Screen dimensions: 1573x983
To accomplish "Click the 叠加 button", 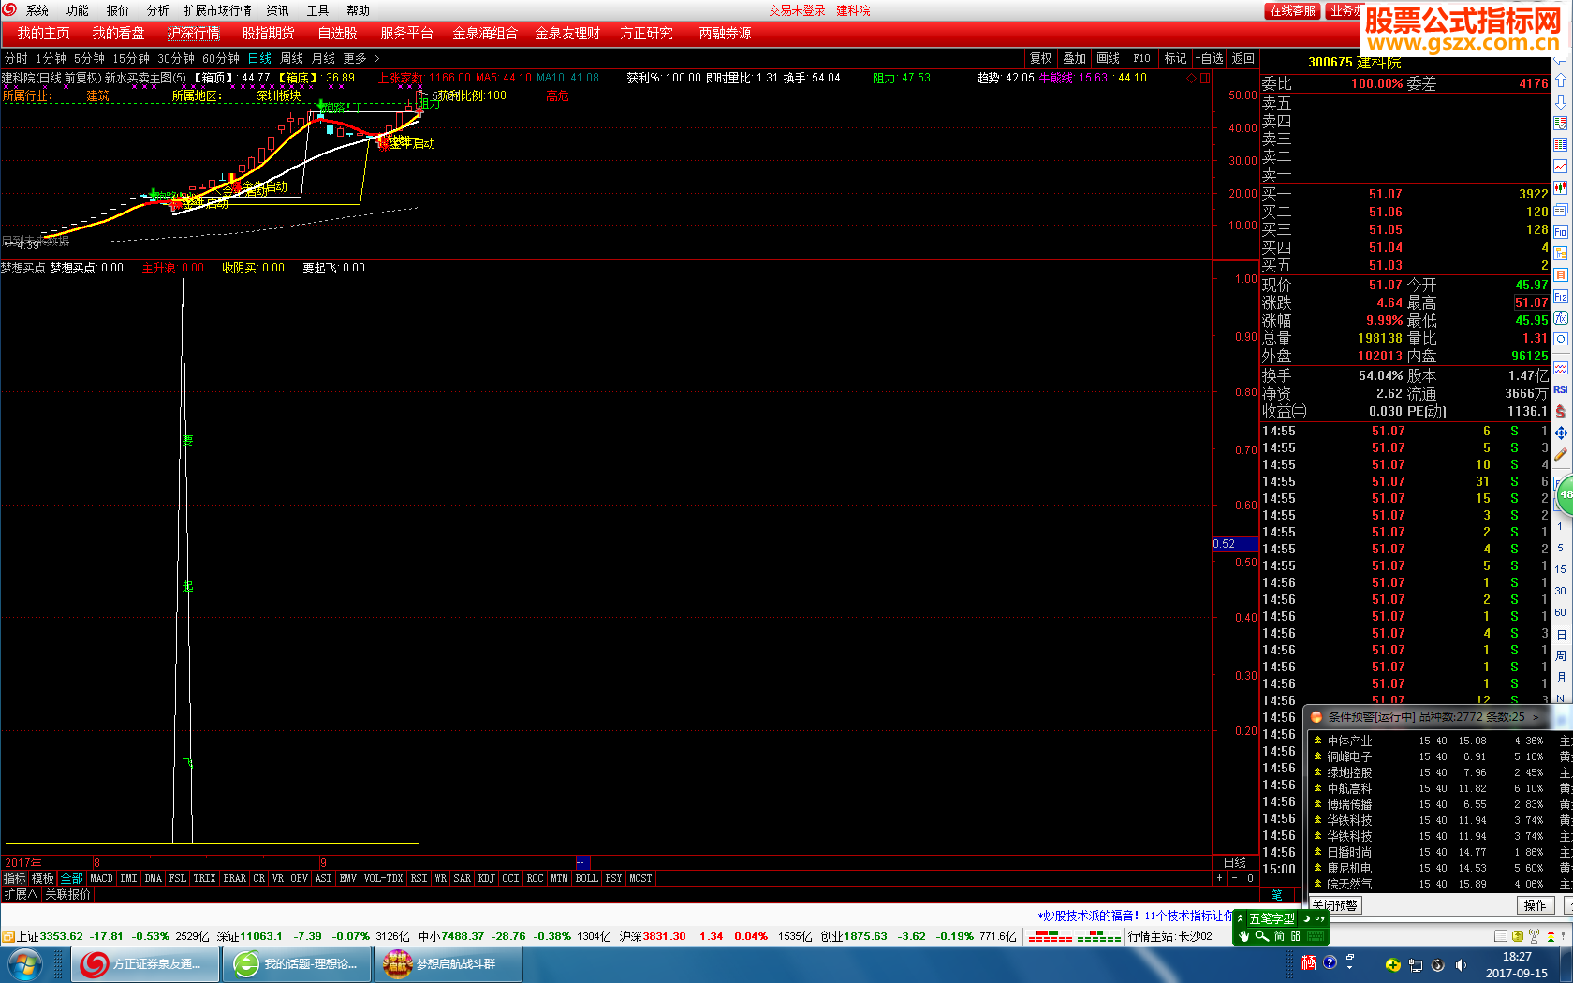I will coord(1074,58).
